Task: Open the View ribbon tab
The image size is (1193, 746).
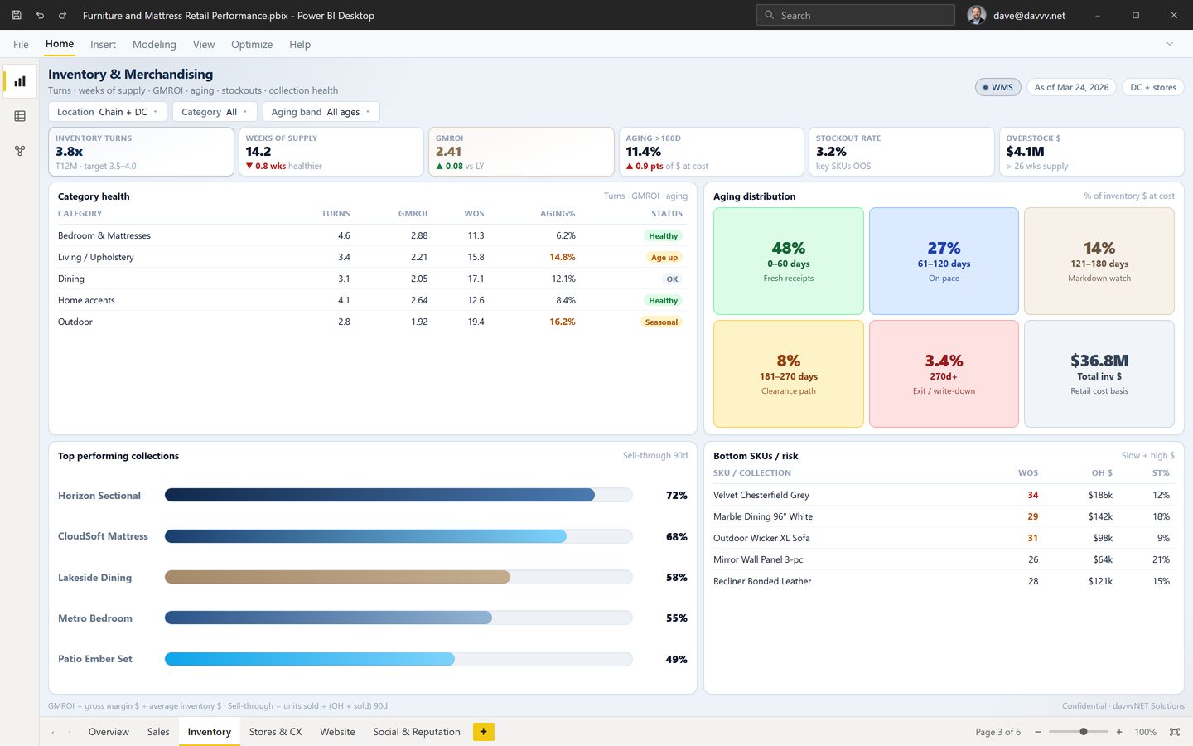Action: tap(204, 45)
